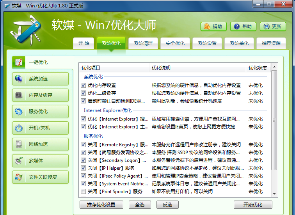Click the 捐助 donate button
Viewport: 295px width, 215px height.
[213, 27]
